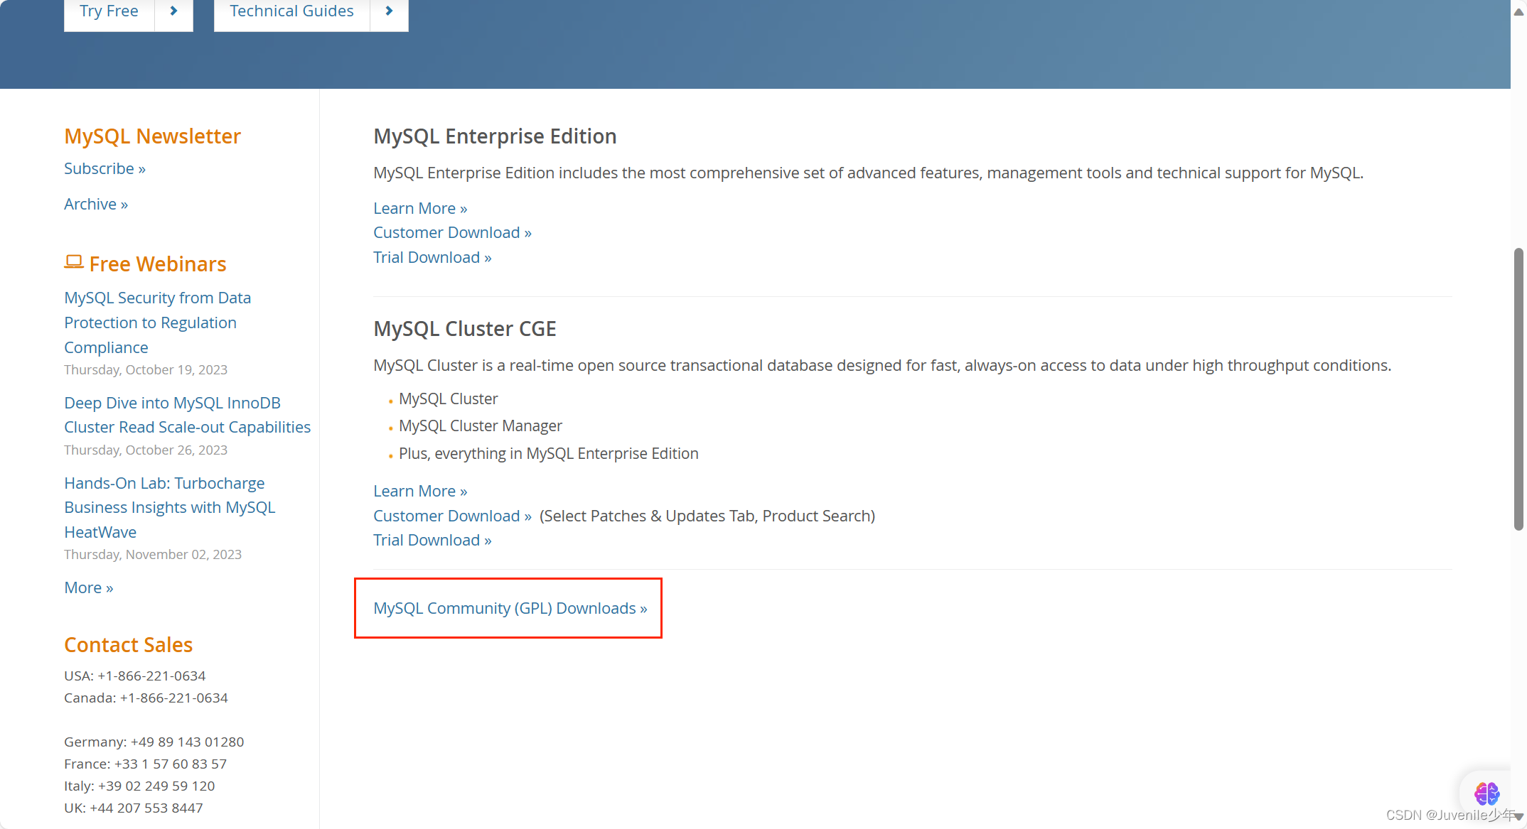Open the Free Webinars heading
The width and height of the screenshot is (1527, 829).
click(157, 264)
